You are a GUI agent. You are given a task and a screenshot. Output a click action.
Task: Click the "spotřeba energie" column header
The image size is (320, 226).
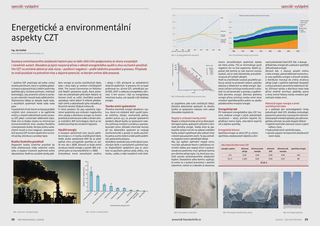298,149
